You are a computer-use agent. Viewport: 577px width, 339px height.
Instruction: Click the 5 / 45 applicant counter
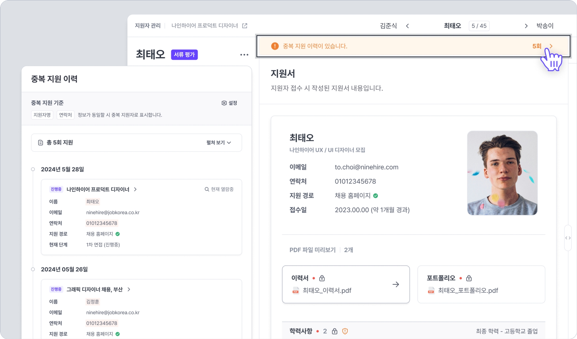pos(479,26)
